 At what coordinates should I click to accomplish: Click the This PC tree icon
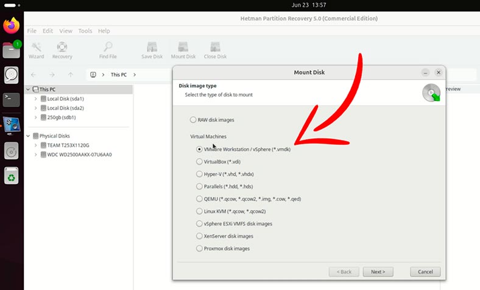click(x=35, y=89)
